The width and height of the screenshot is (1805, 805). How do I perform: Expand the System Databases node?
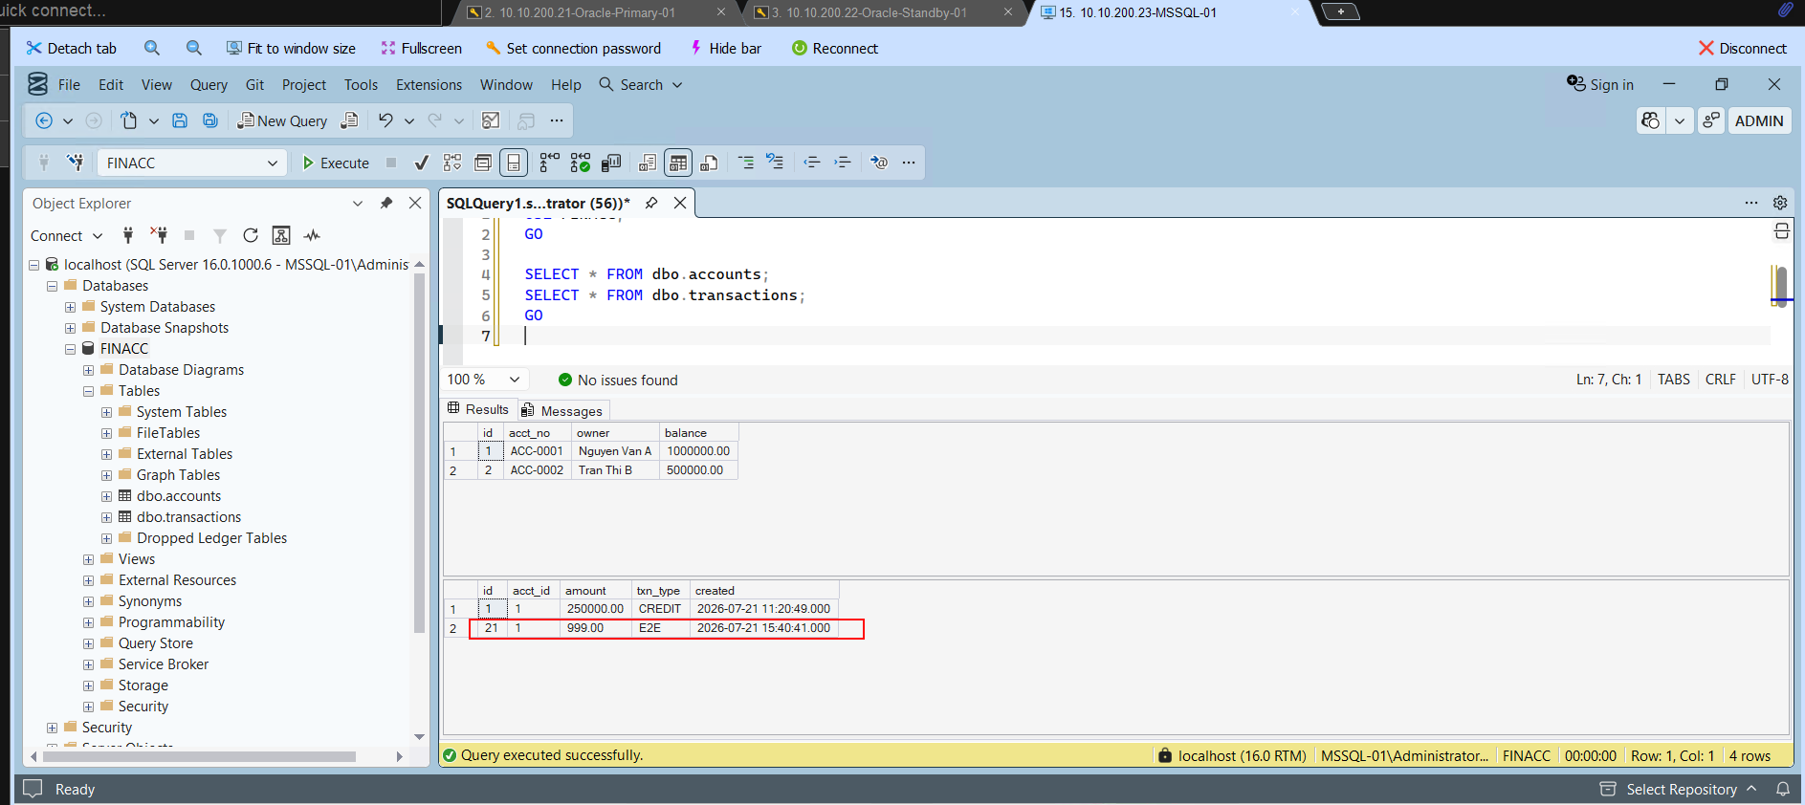coord(70,307)
